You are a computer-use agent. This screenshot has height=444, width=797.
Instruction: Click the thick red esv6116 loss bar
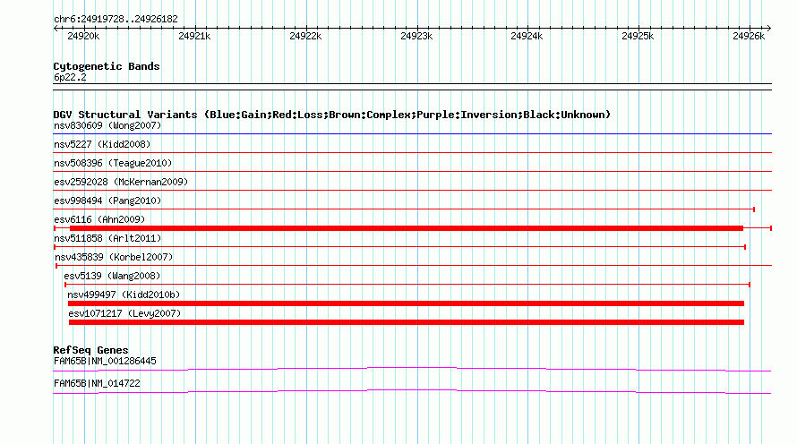pyautogui.click(x=407, y=228)
